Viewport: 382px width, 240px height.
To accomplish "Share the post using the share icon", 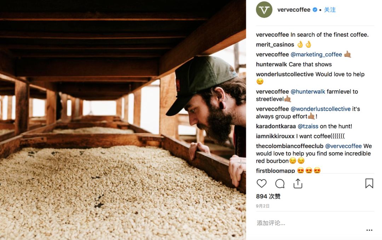I will point(298,183).
